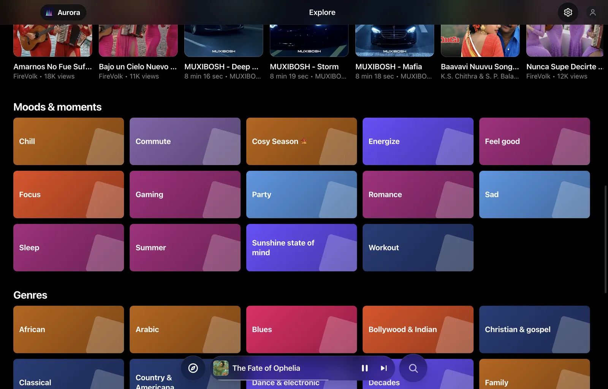Skip to the next track
This screenshot has height=389, width=608.
[383, 368]
